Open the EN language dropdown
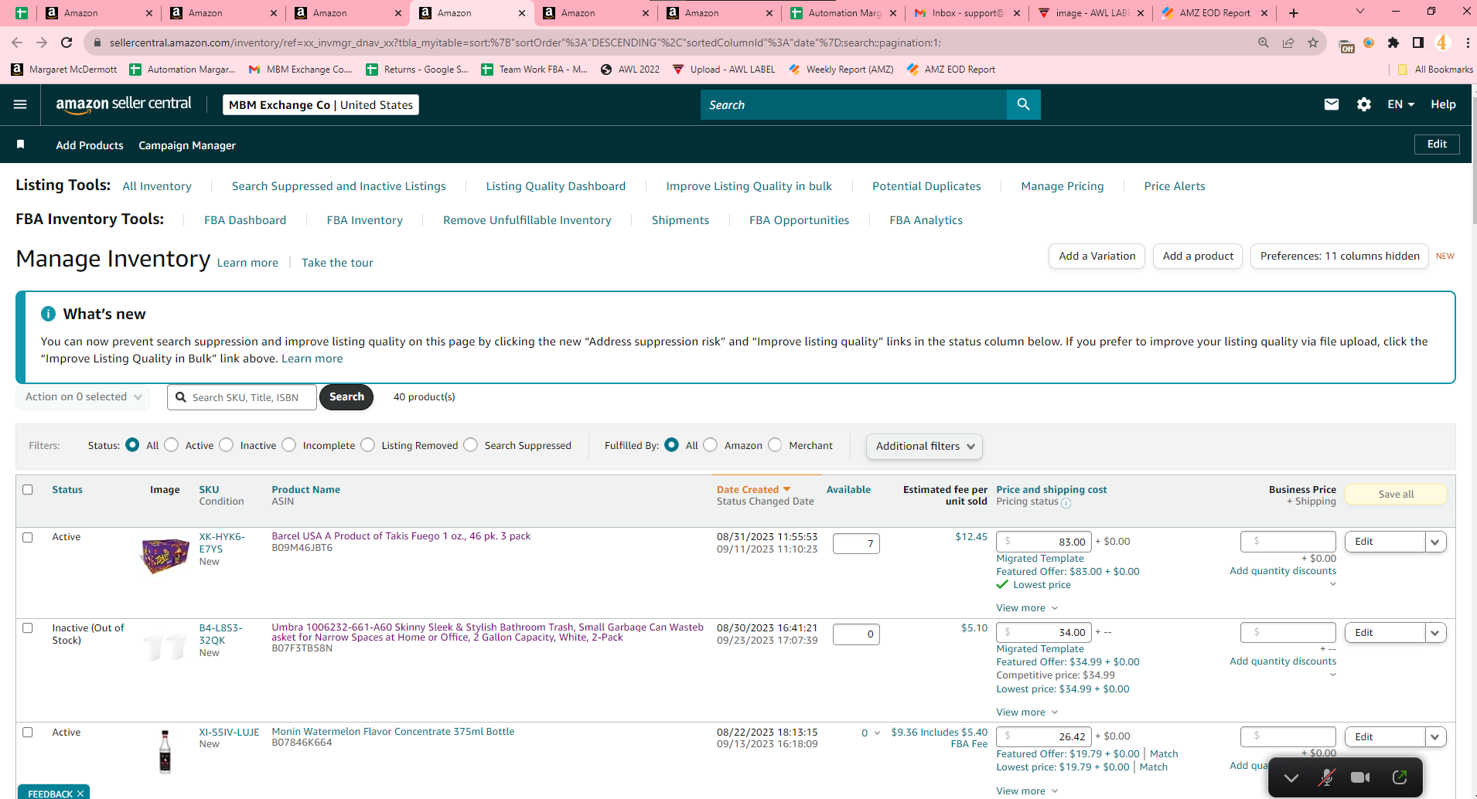 [x=1400, y=104]
